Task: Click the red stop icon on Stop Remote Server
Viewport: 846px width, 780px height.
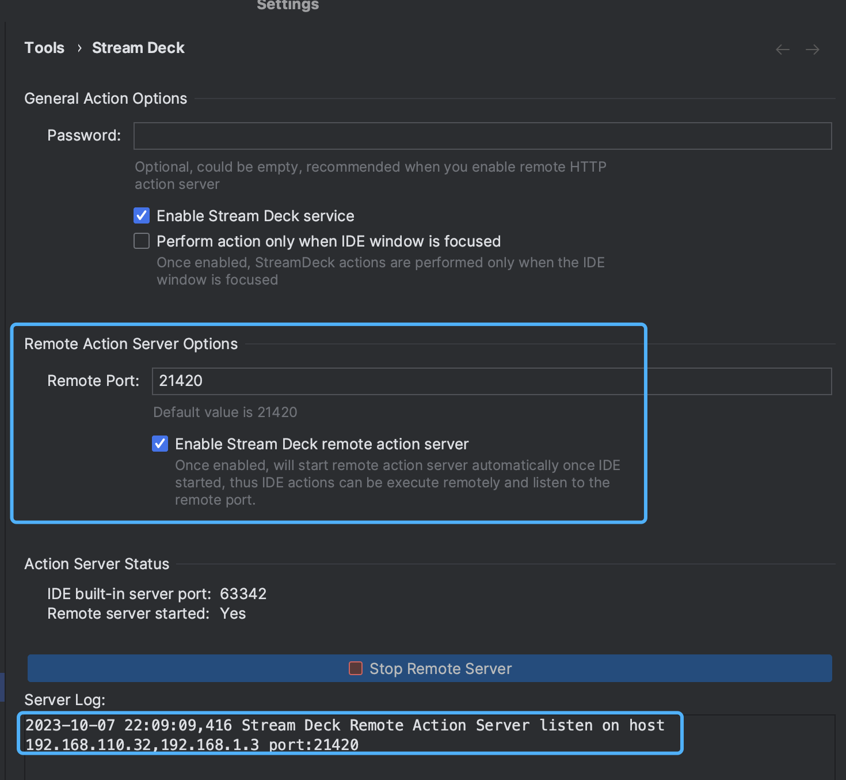Action: 356,668
